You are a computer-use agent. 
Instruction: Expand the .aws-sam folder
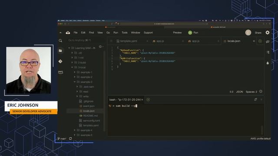coord(77,87)
